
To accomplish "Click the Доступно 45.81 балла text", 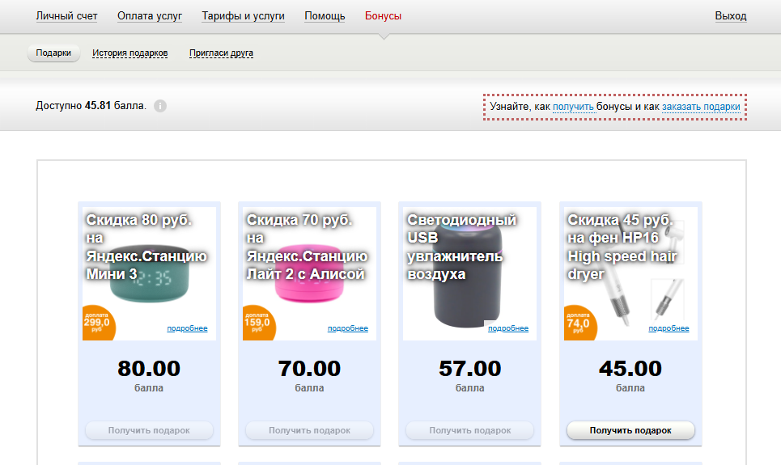I will (91, 106).
